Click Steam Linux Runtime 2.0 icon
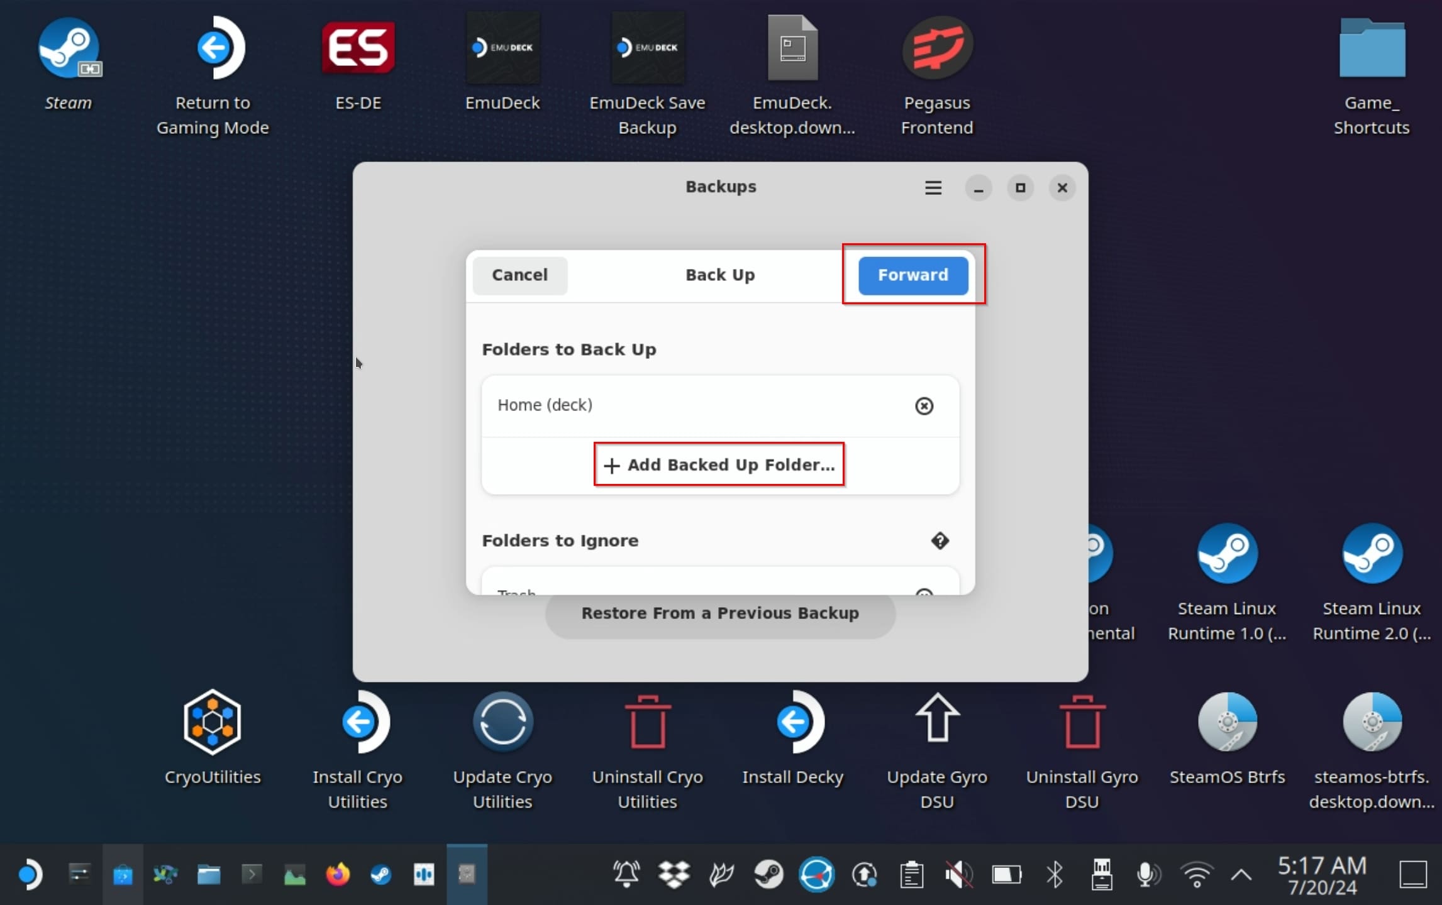Image resolution: width=1442 pixels, height=905 pixels. 1372,552
